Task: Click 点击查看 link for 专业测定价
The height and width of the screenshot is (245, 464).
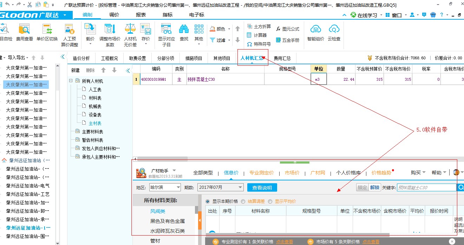Action: [284, 242]
